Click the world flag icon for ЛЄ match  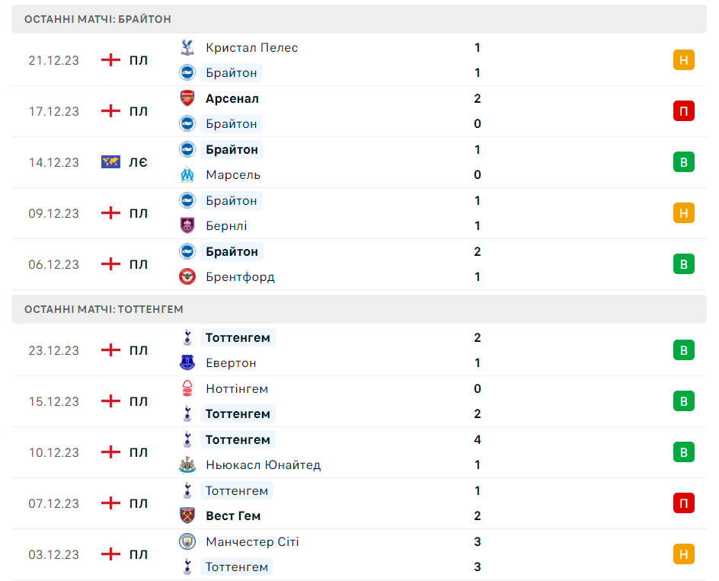tap(111, 162)
